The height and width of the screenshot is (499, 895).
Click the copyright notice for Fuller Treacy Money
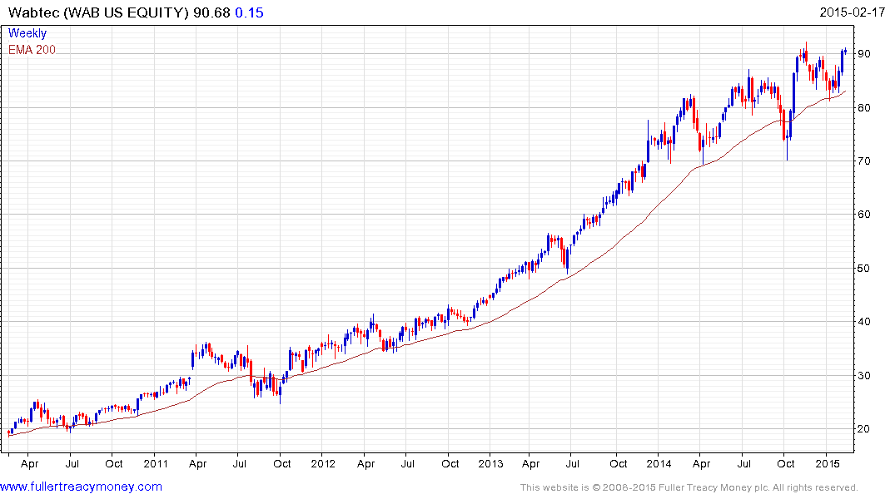(x=689, y=487)
